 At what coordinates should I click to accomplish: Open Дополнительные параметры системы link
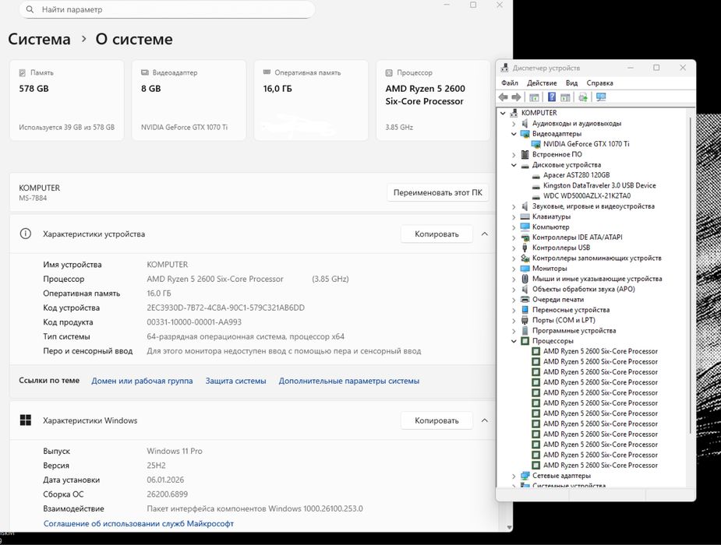(x=349, y=381)
